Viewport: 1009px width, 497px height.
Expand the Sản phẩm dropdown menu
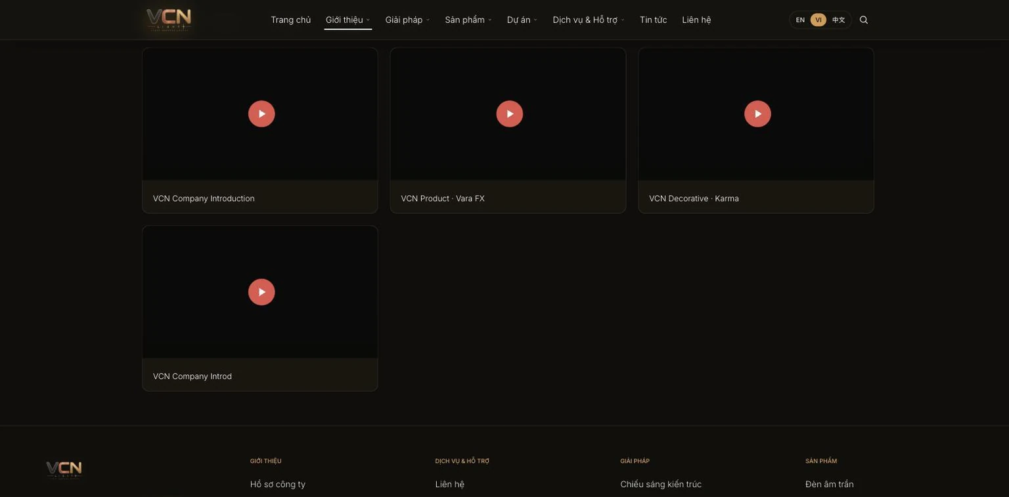468,20
